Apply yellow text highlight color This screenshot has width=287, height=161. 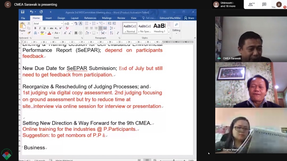(42, 33)
